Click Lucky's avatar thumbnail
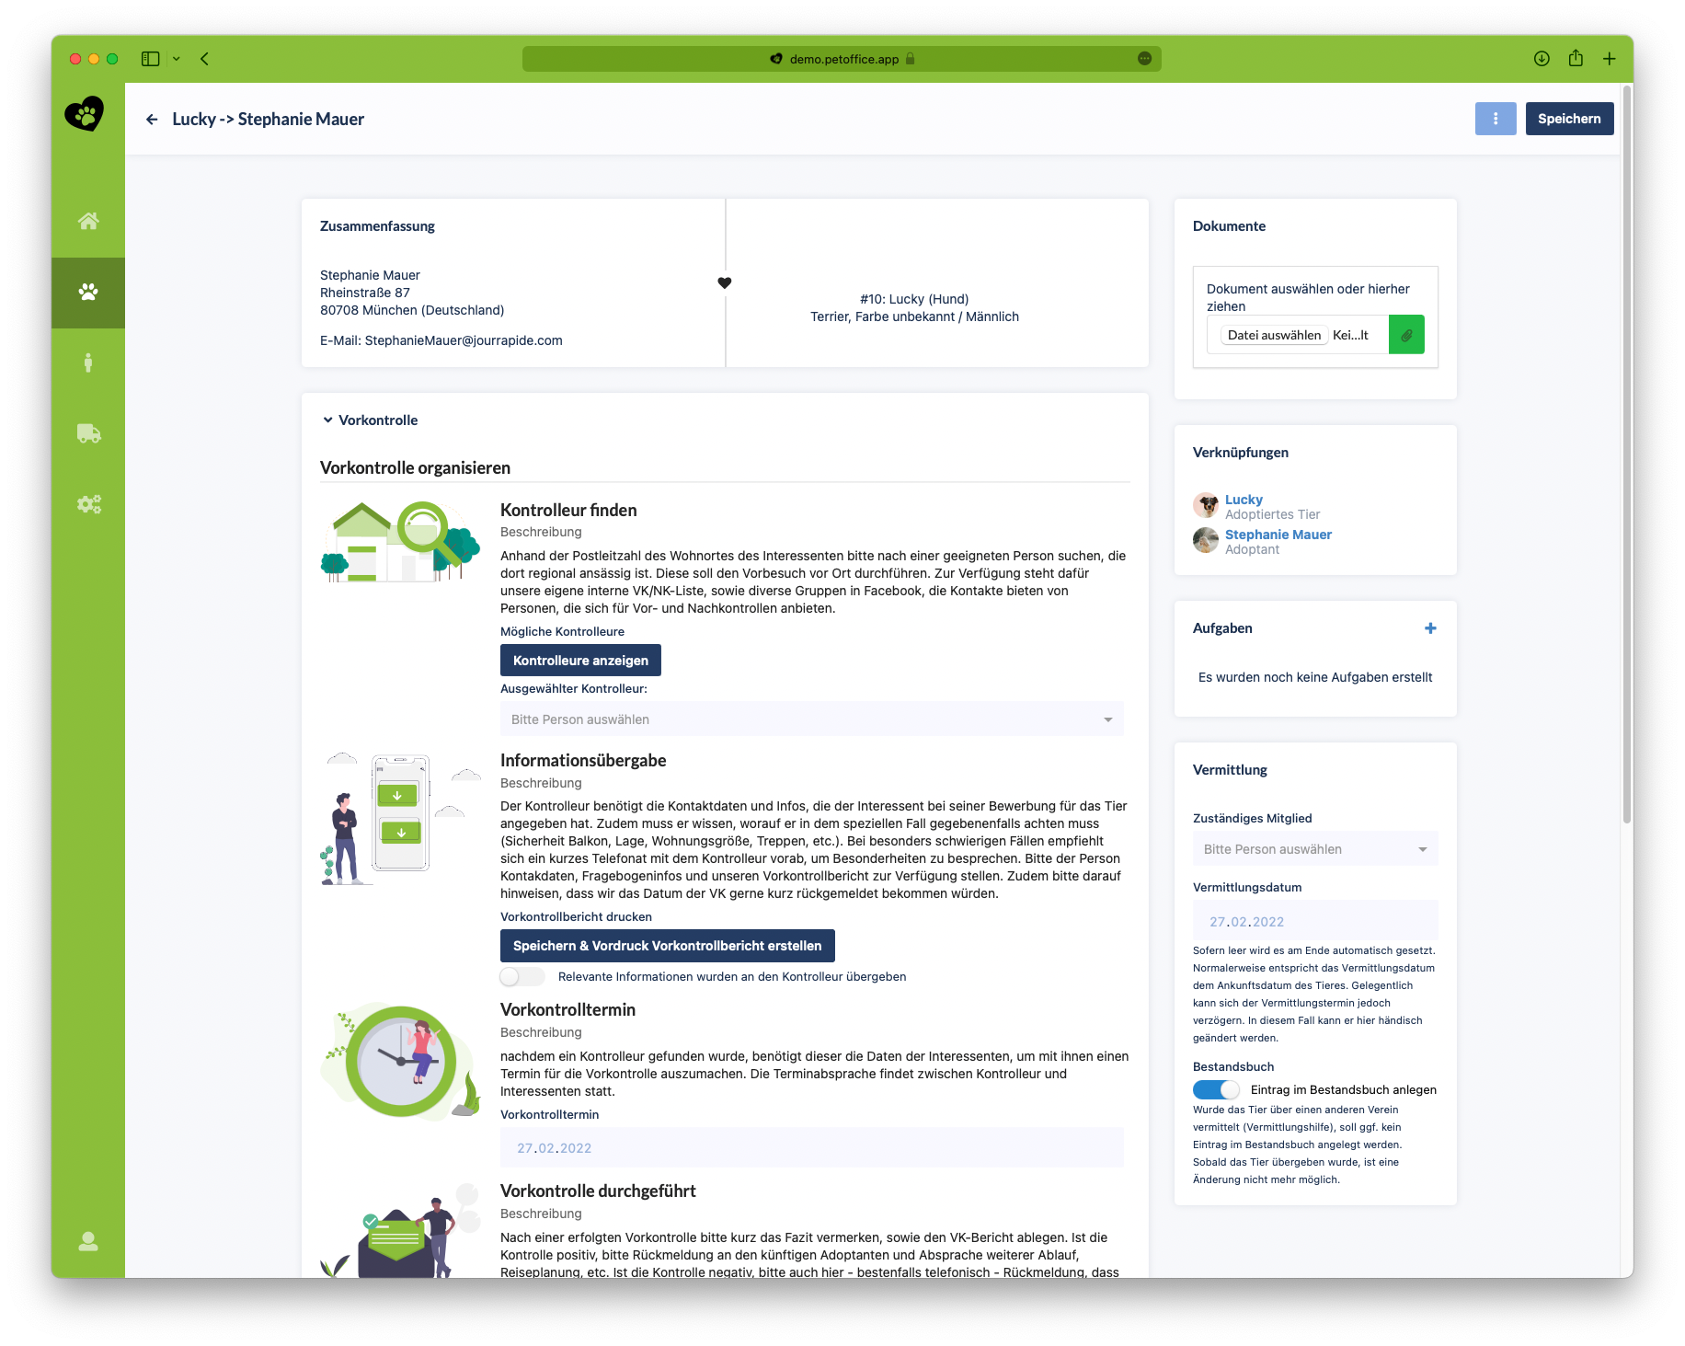This screenshot has width=1685, height=1346. [x=1206, y=505]
